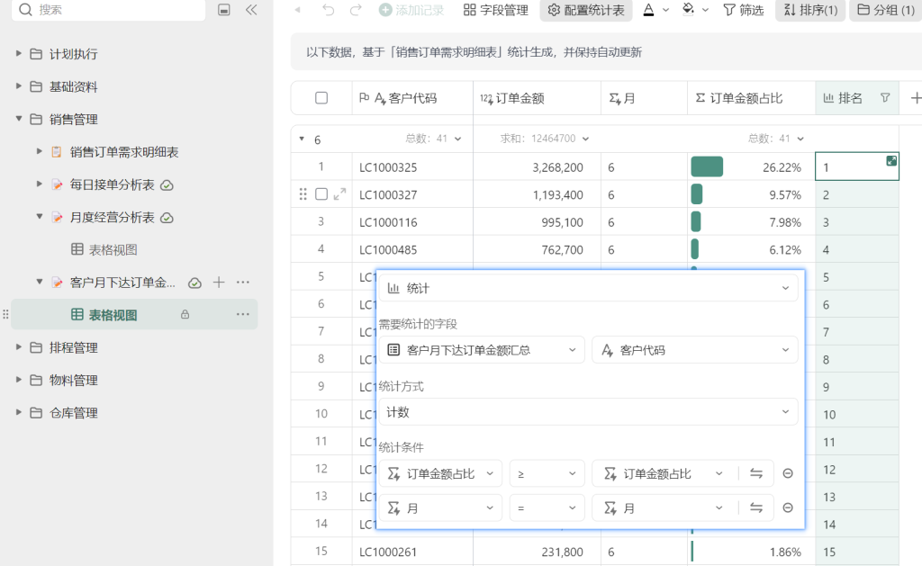
Task: Click swap icon on 月 condition row
Action: (756, 508)
